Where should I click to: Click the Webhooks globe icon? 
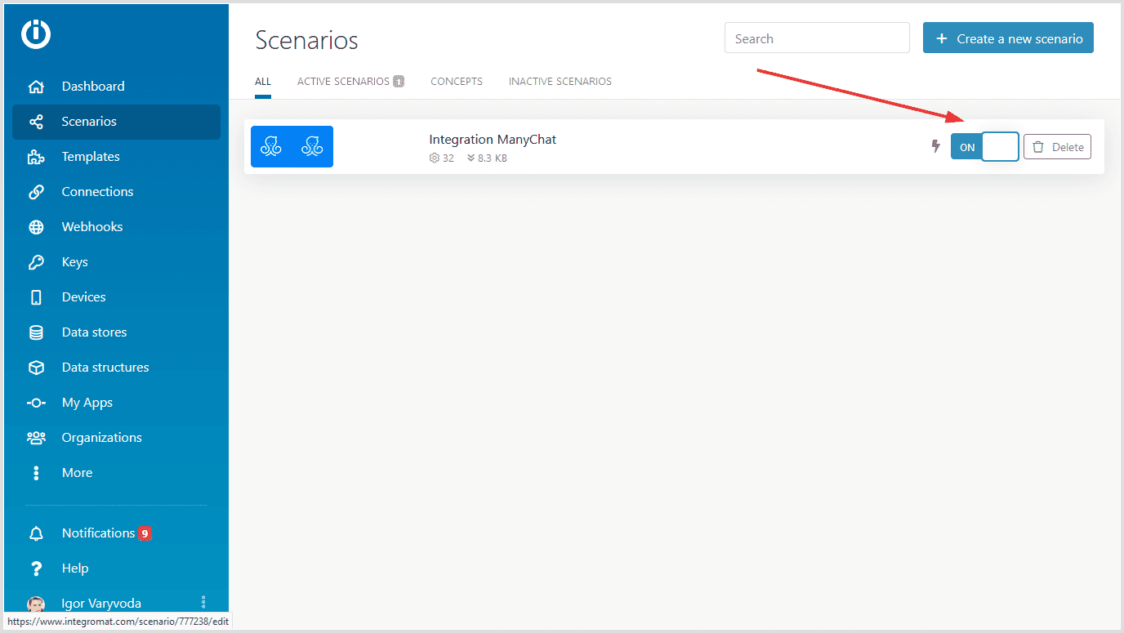[x=36, y=227]
